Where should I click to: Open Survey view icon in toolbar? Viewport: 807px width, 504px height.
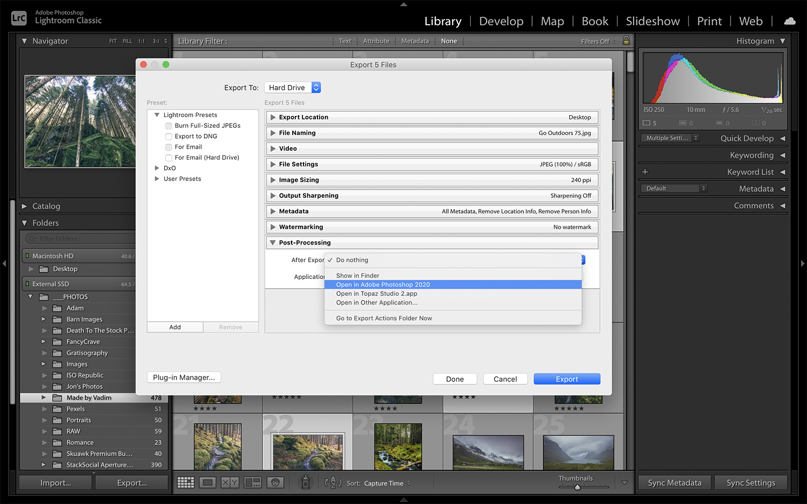(x=253, y=483)
